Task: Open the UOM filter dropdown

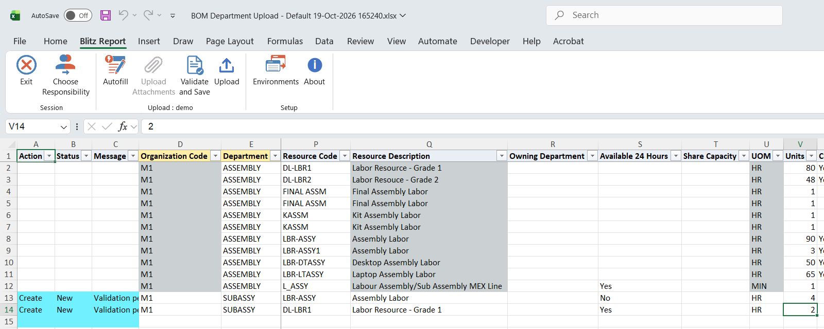Action: [x=778, y=156]
